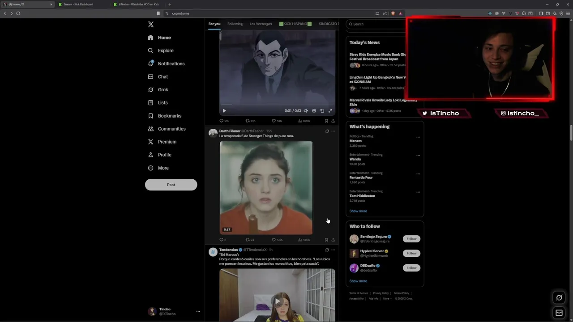Reply to the post with 210 replies

pyautogui.click(x=224, y=121)
